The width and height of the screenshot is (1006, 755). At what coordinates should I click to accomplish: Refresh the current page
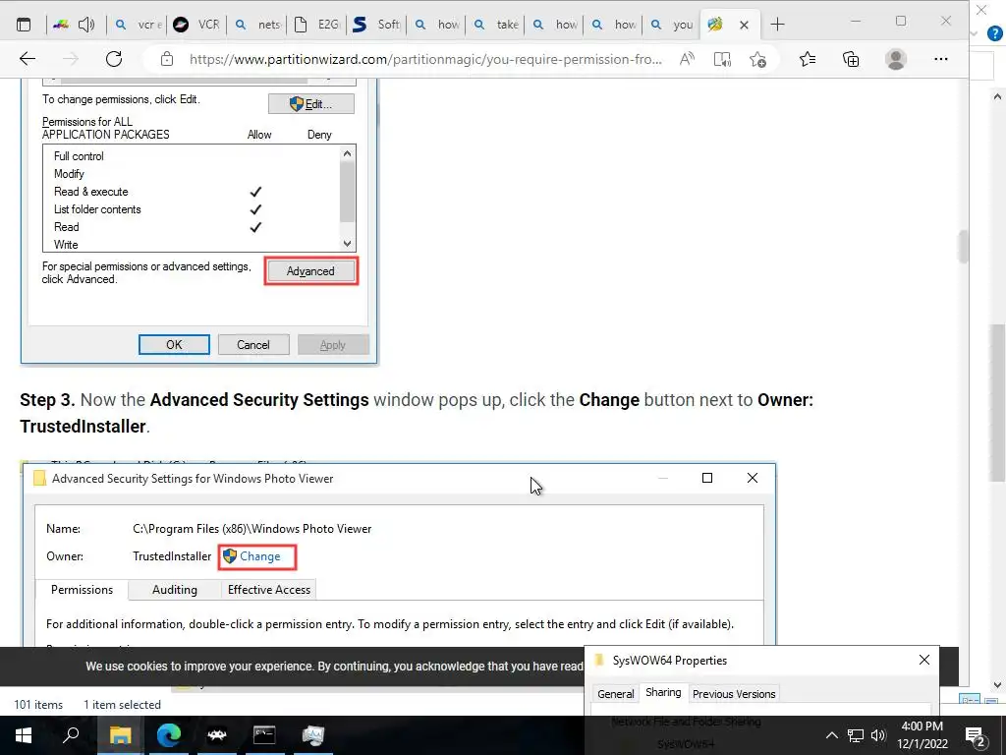[114, 59]
